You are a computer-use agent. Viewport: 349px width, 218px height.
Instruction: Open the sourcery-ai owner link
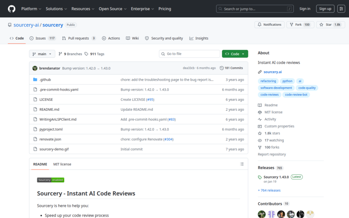pyautogui.click(x=26, y=25)
